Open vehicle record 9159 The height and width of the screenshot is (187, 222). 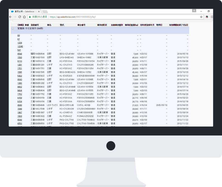(x=20, y=98)
